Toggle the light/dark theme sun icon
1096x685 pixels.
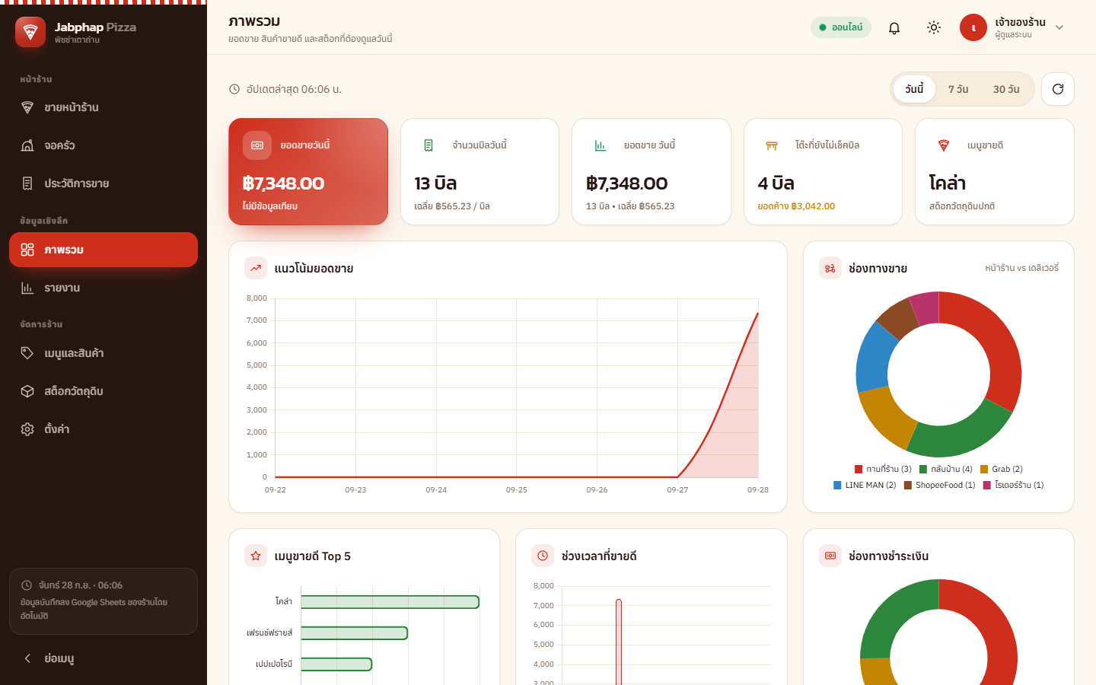(934, 27)
